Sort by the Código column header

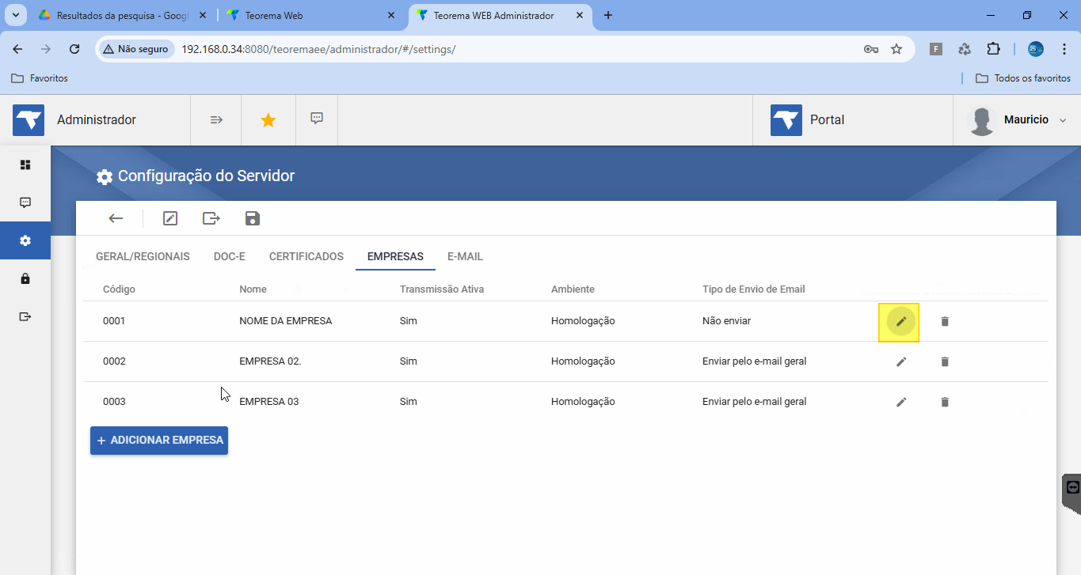point(119,289)
